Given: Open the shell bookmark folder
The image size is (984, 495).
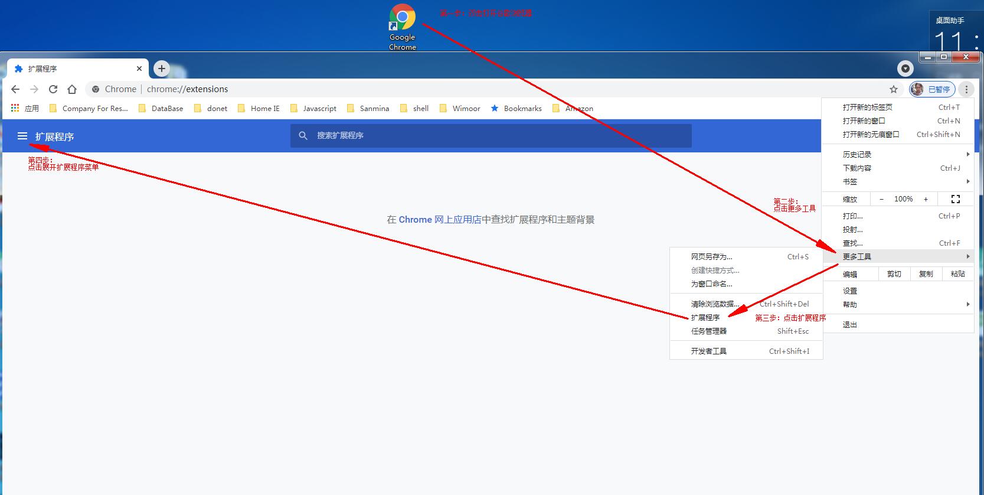Looking at the screenshot, I should pyautogui.click(x=414, y=109).
